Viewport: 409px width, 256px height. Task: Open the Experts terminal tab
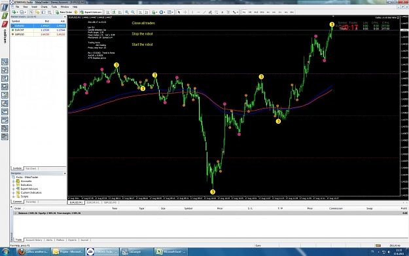72,240
